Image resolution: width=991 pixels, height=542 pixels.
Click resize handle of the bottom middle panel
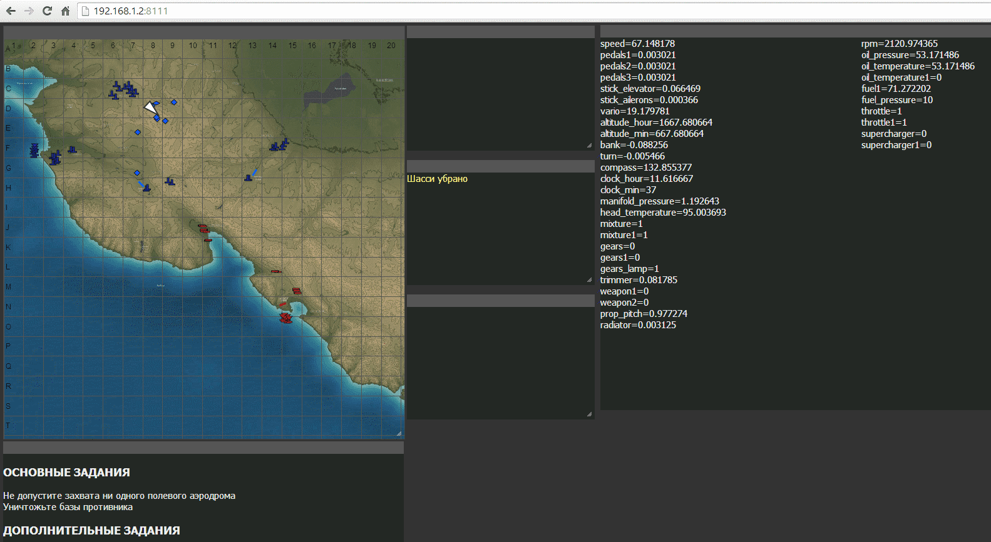(x=589, y=414)
